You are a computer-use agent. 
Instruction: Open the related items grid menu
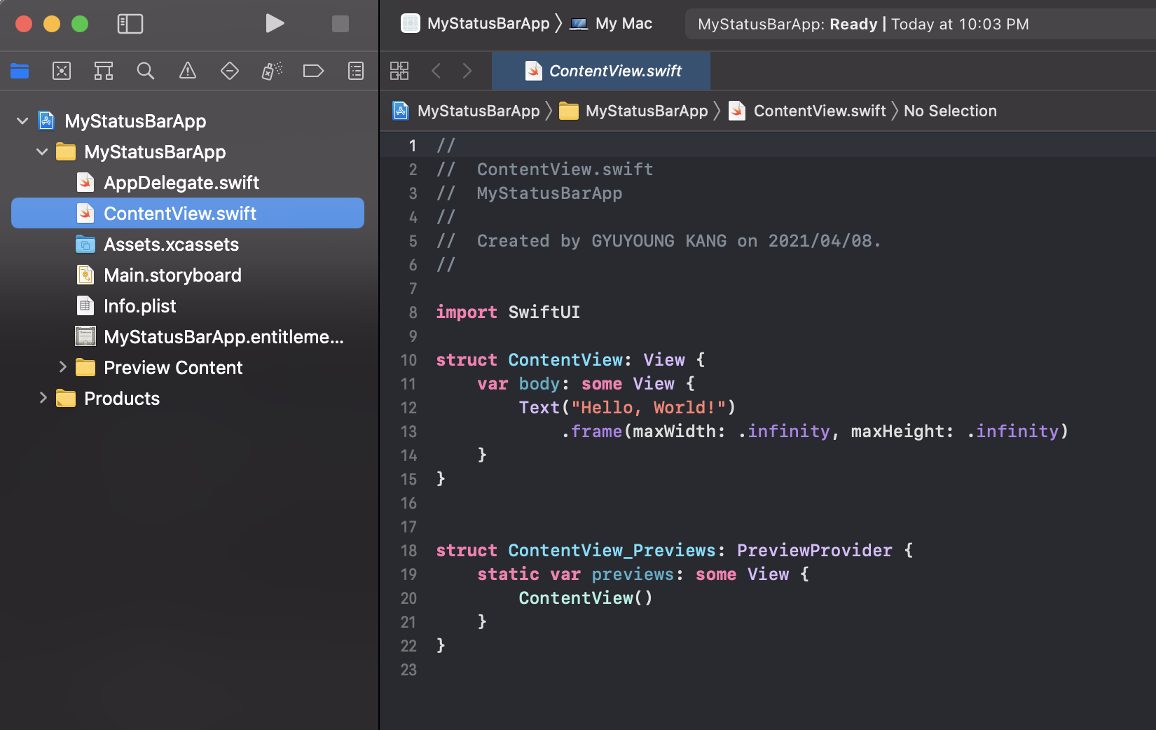pyautogui.click(x=399, y=71)
